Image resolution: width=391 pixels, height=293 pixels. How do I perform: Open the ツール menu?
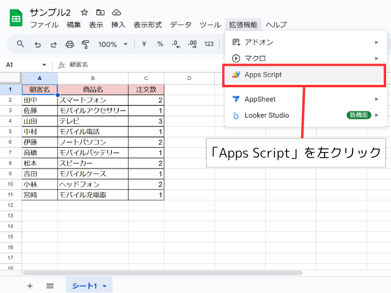(210, 24)
